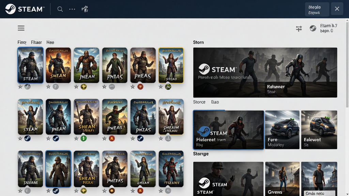Open the hamburger menu icon
Viewport: 349px width, 196px height.
(x=21, y=28)
